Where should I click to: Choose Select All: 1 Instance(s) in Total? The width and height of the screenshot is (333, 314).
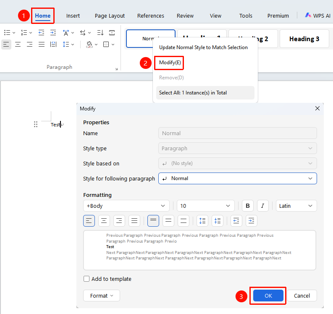205,93
